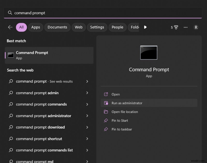Click the rewards points number 5
The image size is (207, 163).
click(172, 27)
